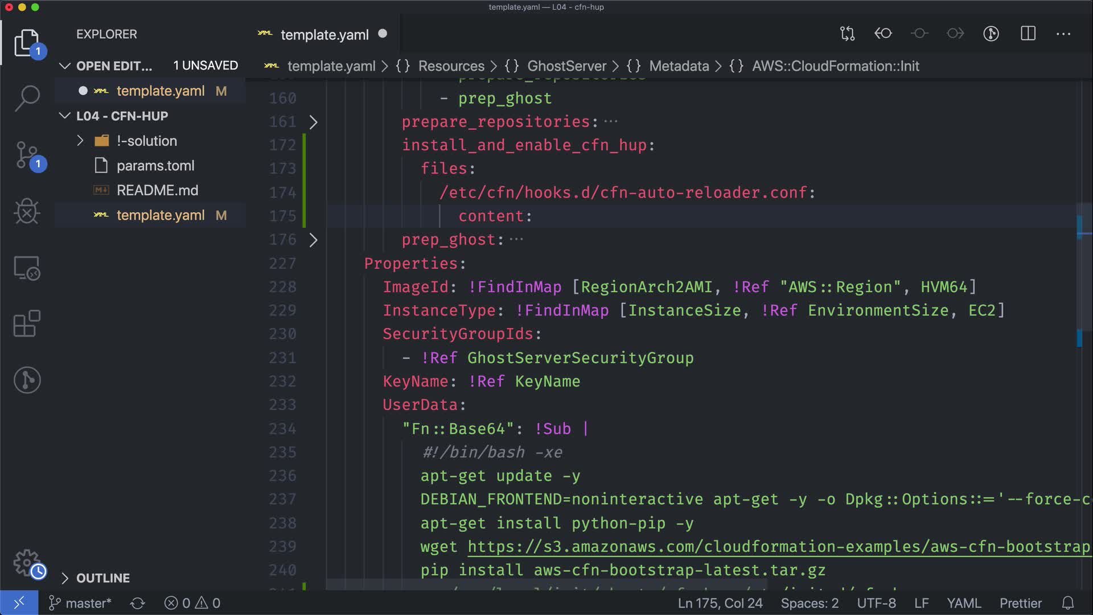1093x615 pixels.
Task: Unfold the prep_ghost section at line 176
Action: click(x=313, y=240)
